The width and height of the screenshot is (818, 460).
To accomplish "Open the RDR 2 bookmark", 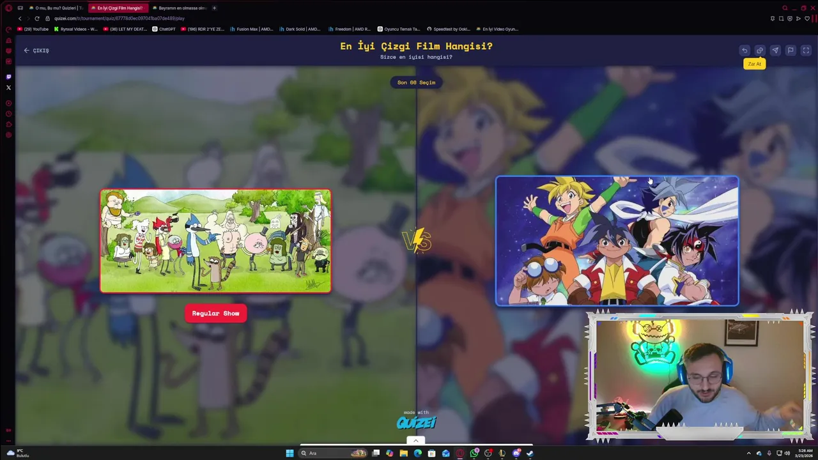I will pos(203,29).
